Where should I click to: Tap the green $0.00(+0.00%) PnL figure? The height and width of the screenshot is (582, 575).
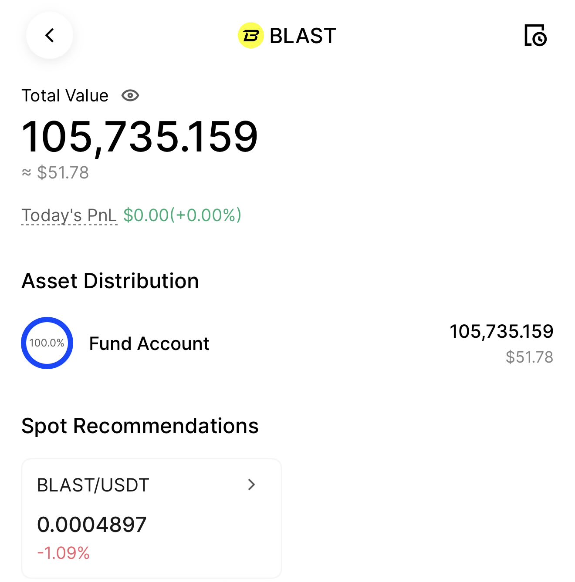182,215
